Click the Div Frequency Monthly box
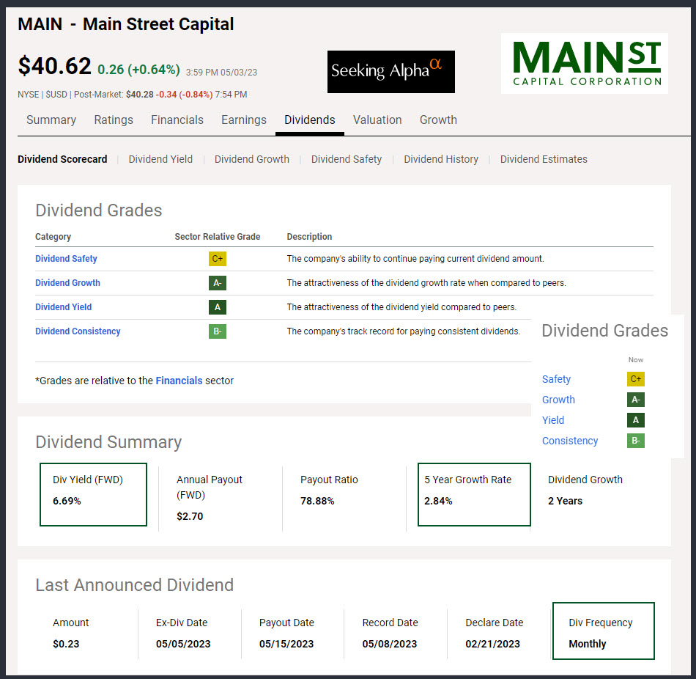 (602, 631)
